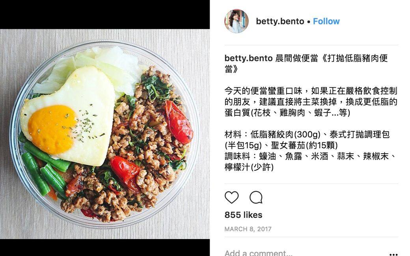The height and width of the screenshot is (256, 410).
Task: Open more options three-dot menu
Action: 393,254
